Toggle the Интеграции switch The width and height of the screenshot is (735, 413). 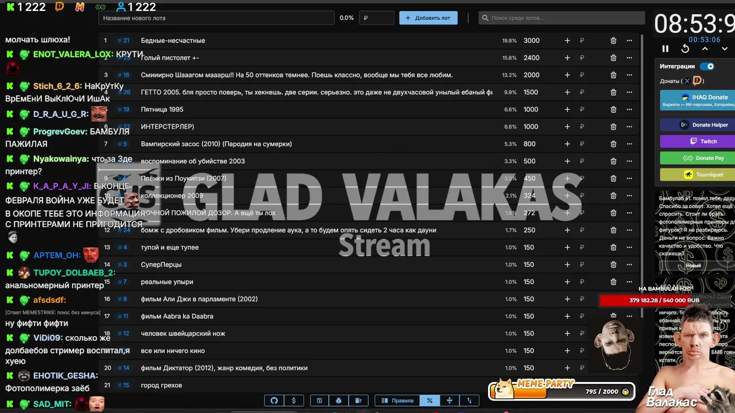coord(707,67)
